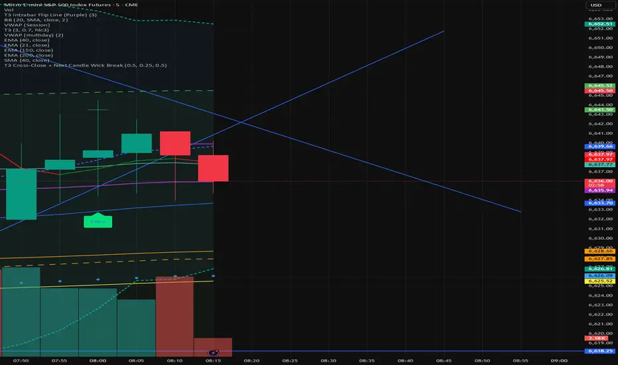Click the 6,639.66 blue price label

tap(599, 147)
